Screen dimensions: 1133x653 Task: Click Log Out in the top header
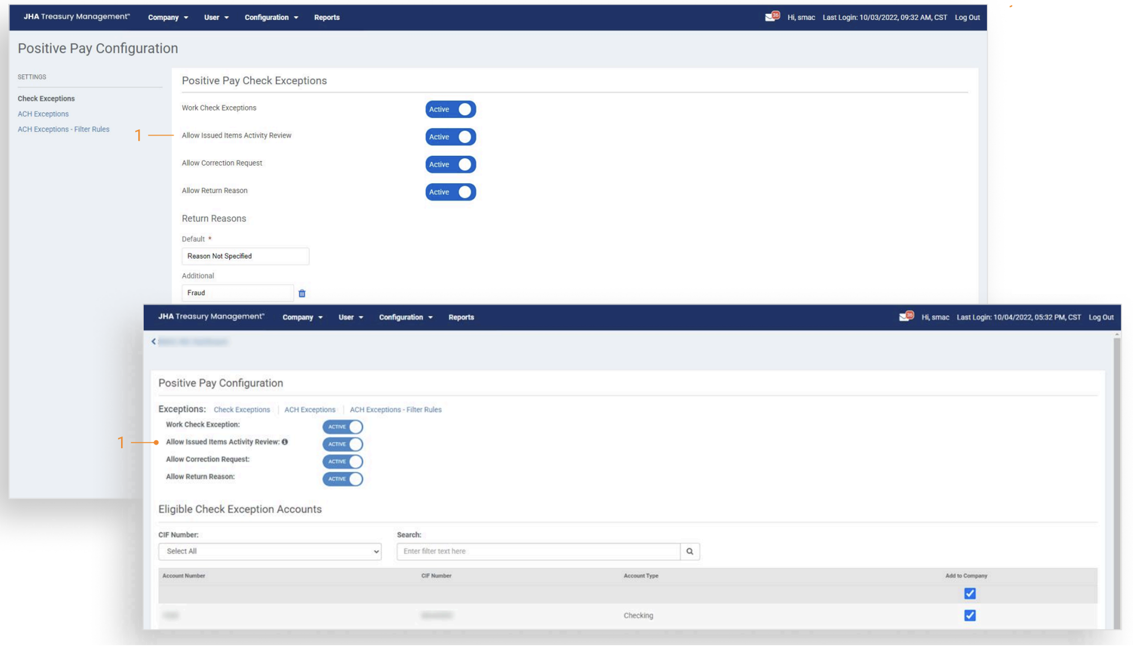[x=967, y=17]
